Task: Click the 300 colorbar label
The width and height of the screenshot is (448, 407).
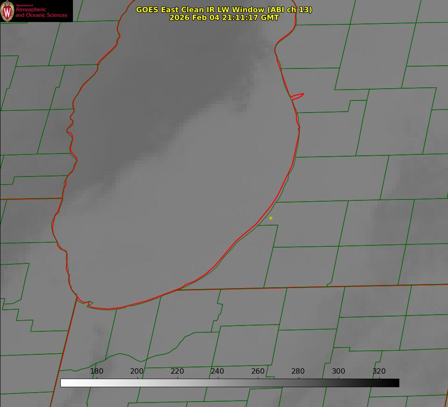Action: [339, 371]
